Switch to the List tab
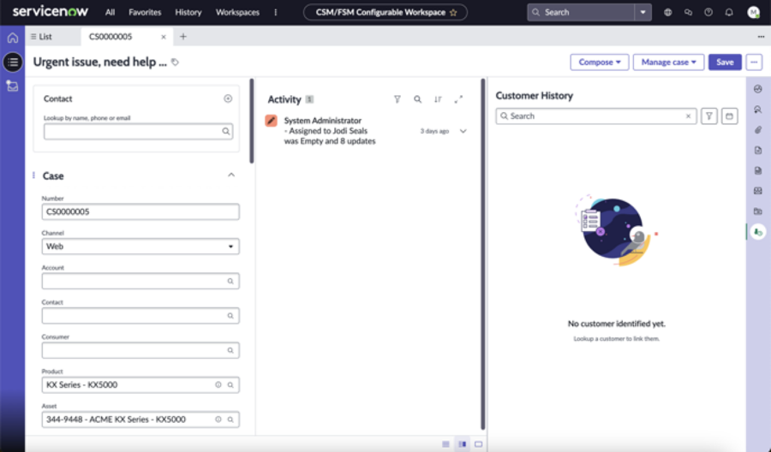The height and width of the screenshot is (452, 771). pos(41,37)
